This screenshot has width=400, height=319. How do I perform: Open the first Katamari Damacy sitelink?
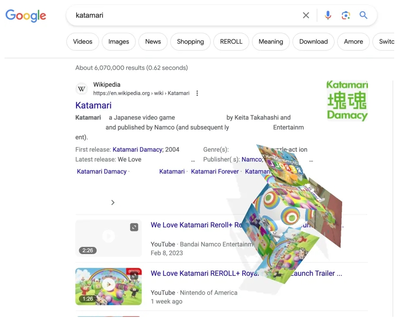(x=102, y=171)
